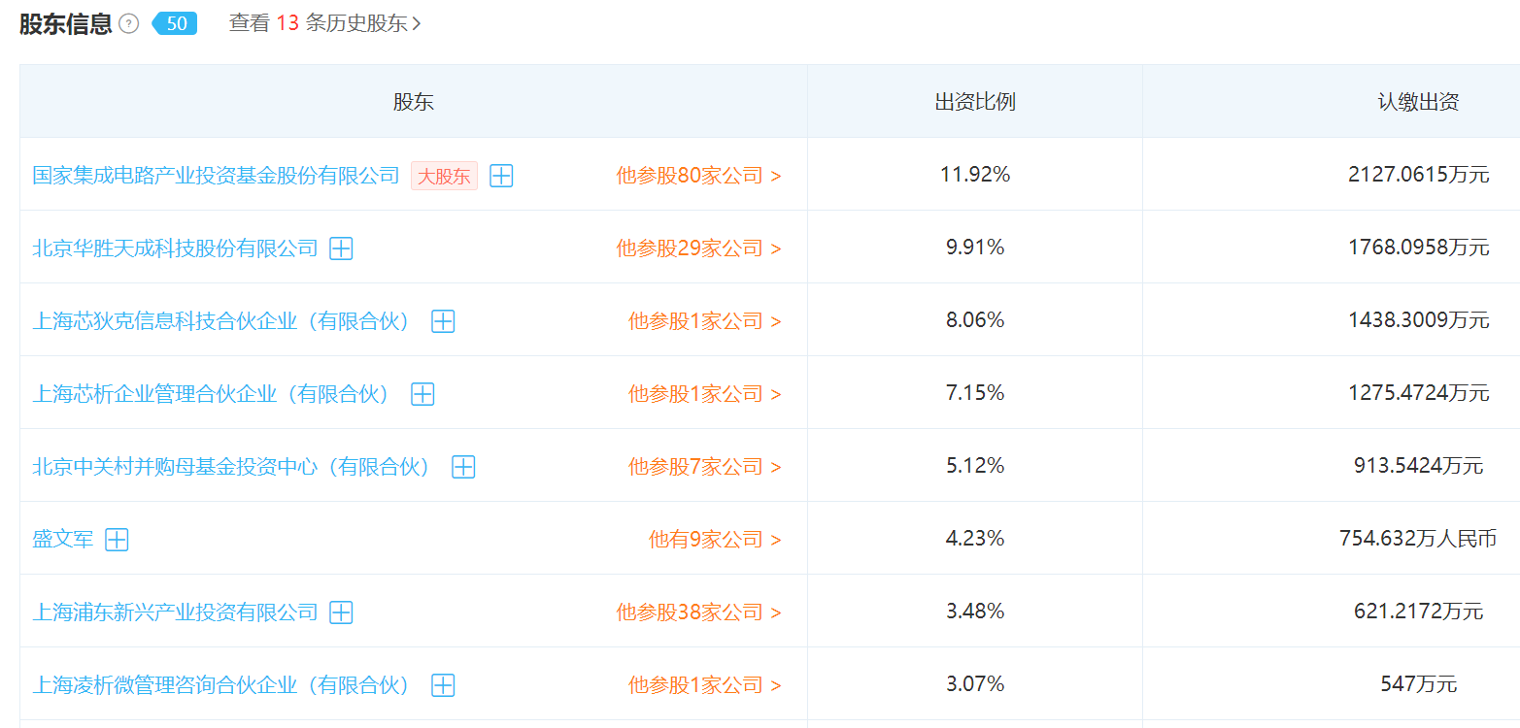View 他有9家公司 for 盛文军

tap(714, 540)
